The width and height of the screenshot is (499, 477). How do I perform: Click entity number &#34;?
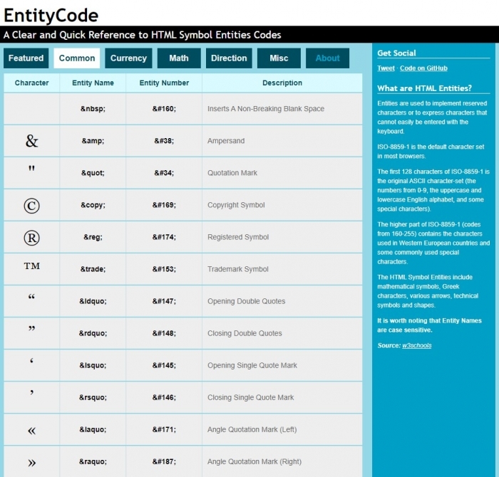(x=164, y=173)
